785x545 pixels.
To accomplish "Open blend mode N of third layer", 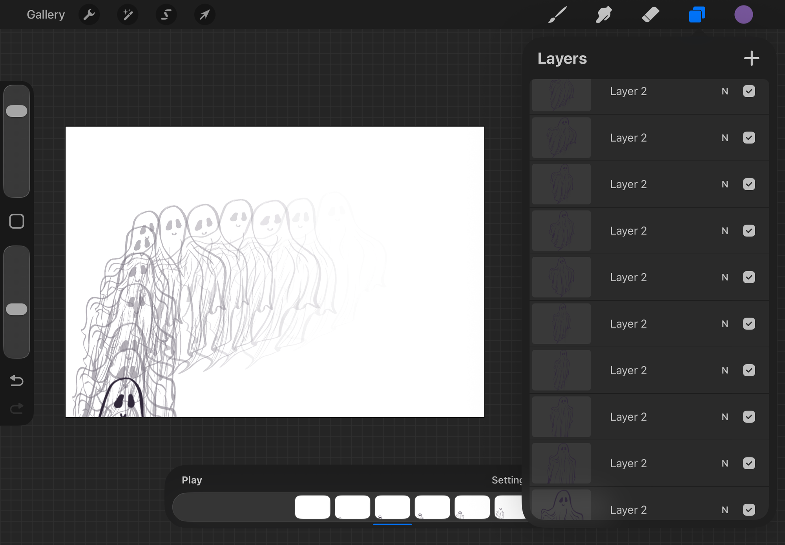I will 725,184.
